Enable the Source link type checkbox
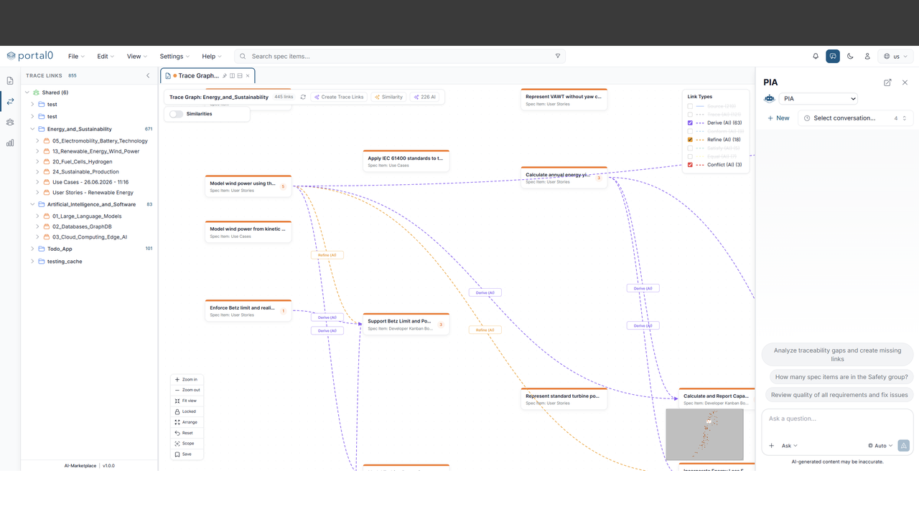The image size is (919, 516). pos(690,106)
